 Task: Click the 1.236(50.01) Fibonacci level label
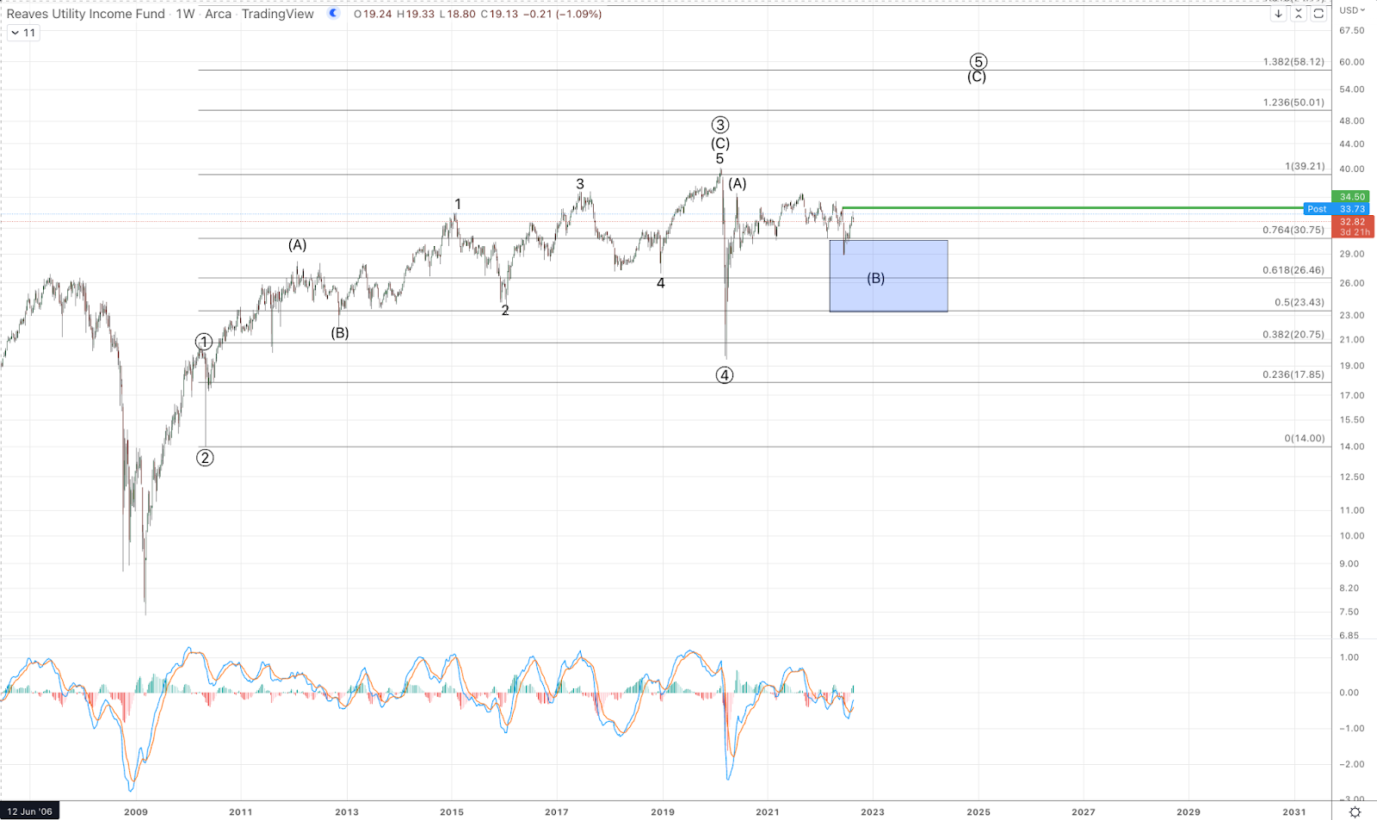1294,102
